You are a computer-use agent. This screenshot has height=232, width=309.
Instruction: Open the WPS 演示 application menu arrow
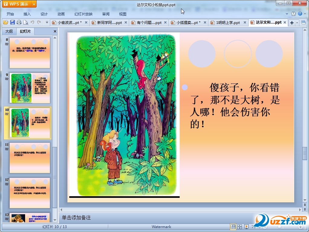coord(34,4)
